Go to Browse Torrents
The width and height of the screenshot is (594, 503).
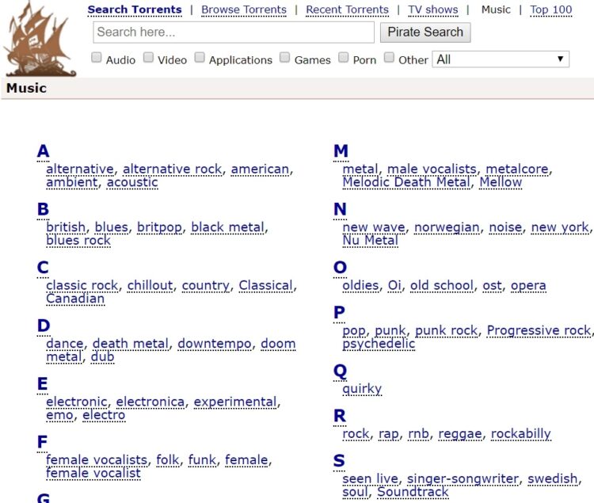(244, 10)
